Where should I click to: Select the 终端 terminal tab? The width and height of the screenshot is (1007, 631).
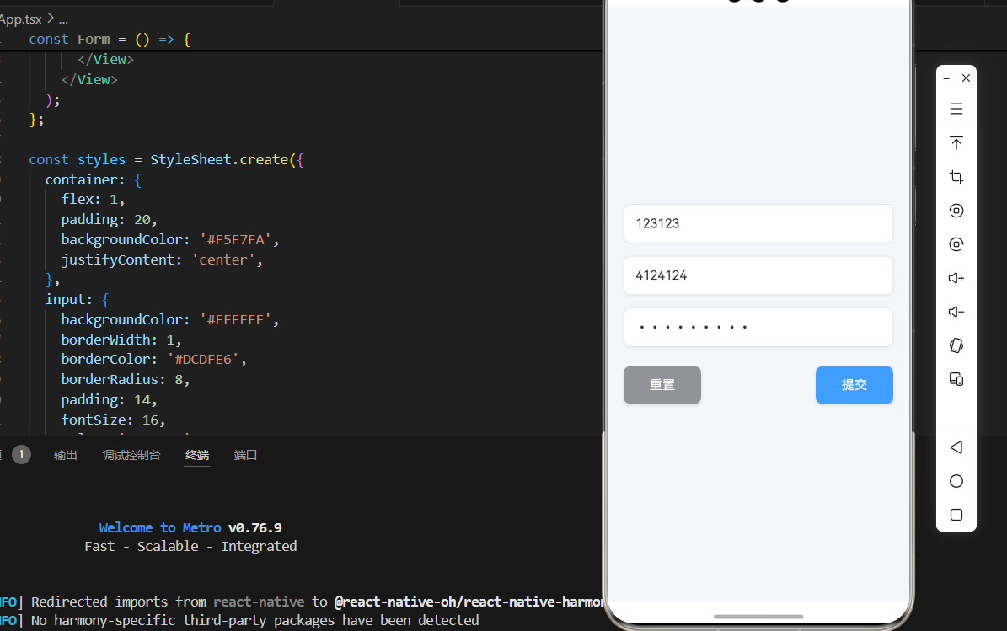click(197, 455)
